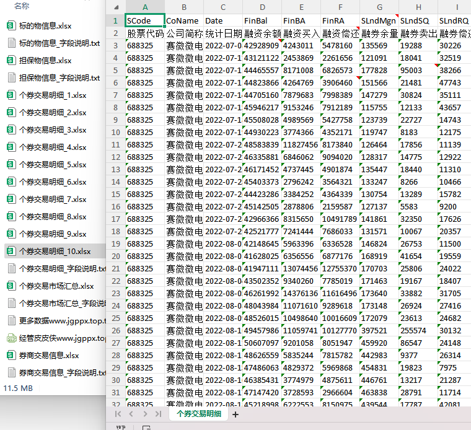Image resolution: width=471 pixels, height=430 pixels.
Task: Click the spreadsheet icon beside 担保物信息.xlsx
Action: click(11, 60)
